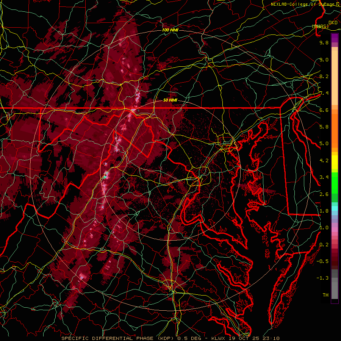Click the 5.8 value on color scale
341x341 pixels.
tap(324, 127)
